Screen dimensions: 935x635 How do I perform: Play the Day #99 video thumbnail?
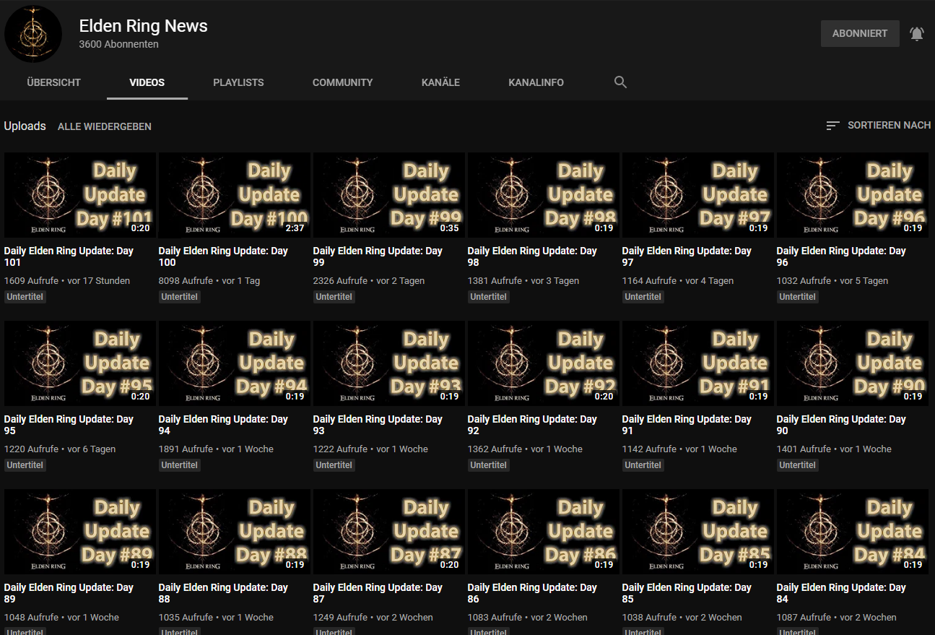(389, 195)
